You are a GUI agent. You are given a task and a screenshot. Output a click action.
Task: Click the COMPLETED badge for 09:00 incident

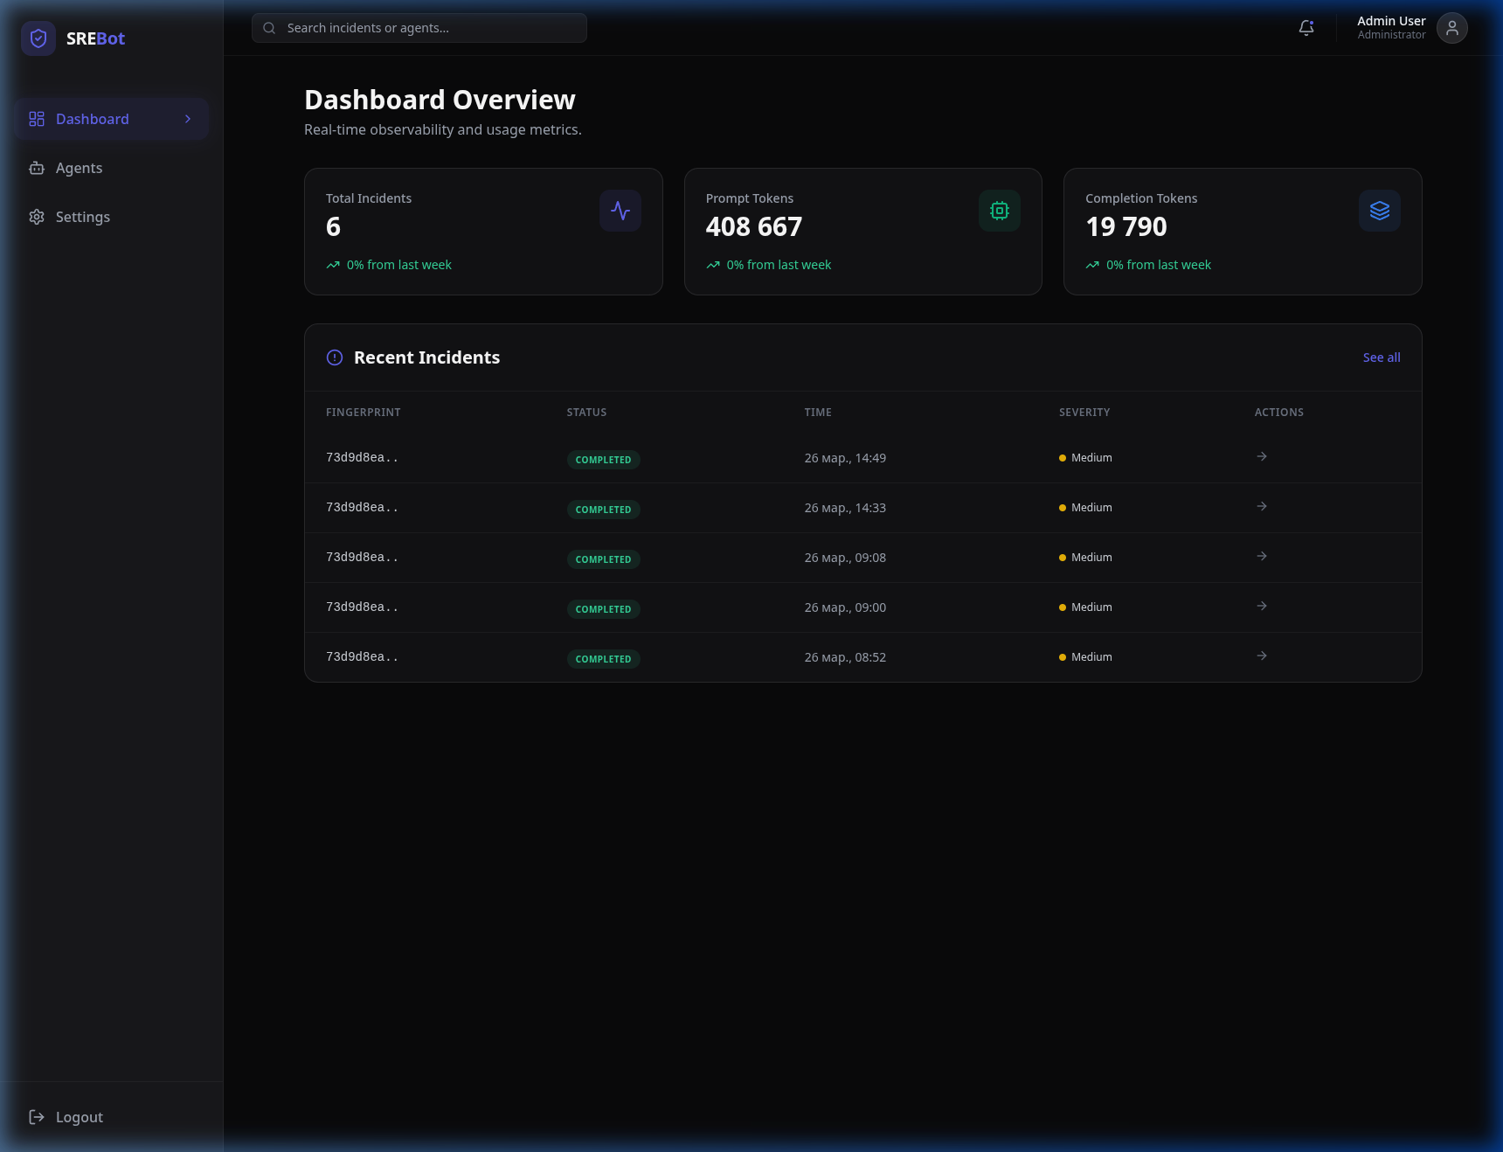[603, 609]
